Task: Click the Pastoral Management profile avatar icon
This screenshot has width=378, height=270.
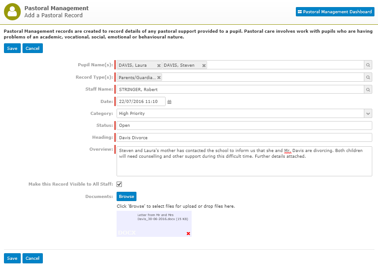Action: tap(12, 12)
